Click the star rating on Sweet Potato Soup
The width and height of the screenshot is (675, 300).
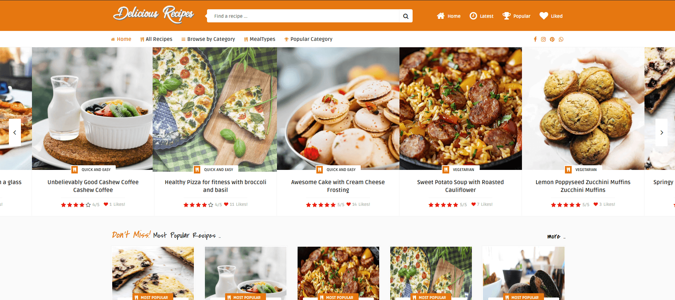pyautogui.click(x=443, y=205)
